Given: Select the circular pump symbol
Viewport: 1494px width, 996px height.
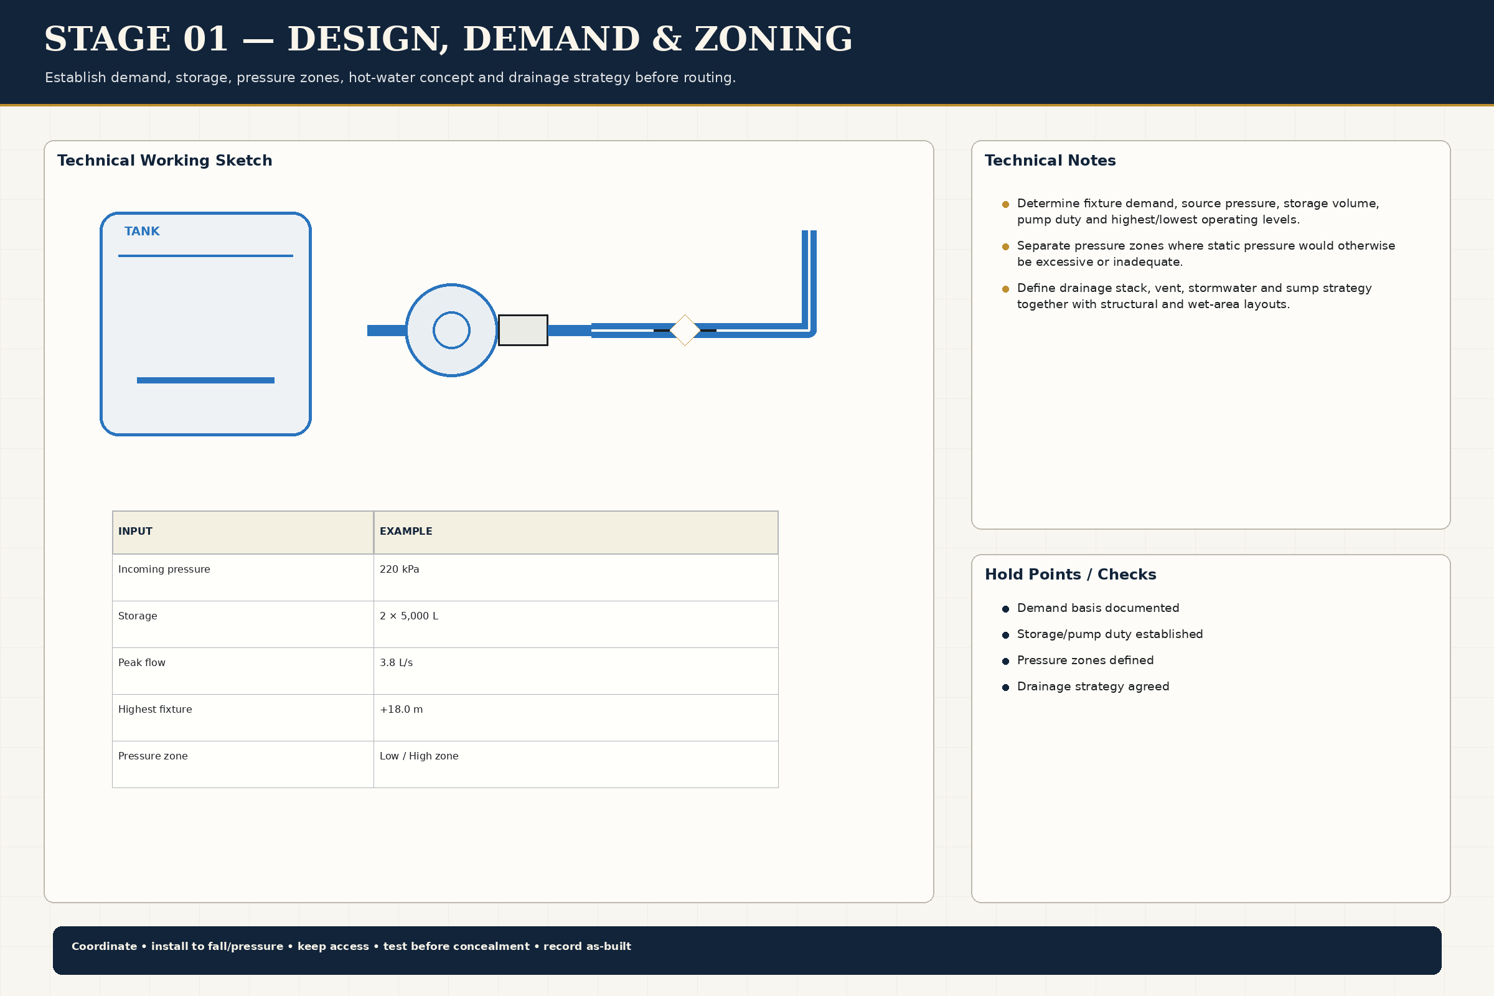Looking at the screenshot, I should (451, 331).
